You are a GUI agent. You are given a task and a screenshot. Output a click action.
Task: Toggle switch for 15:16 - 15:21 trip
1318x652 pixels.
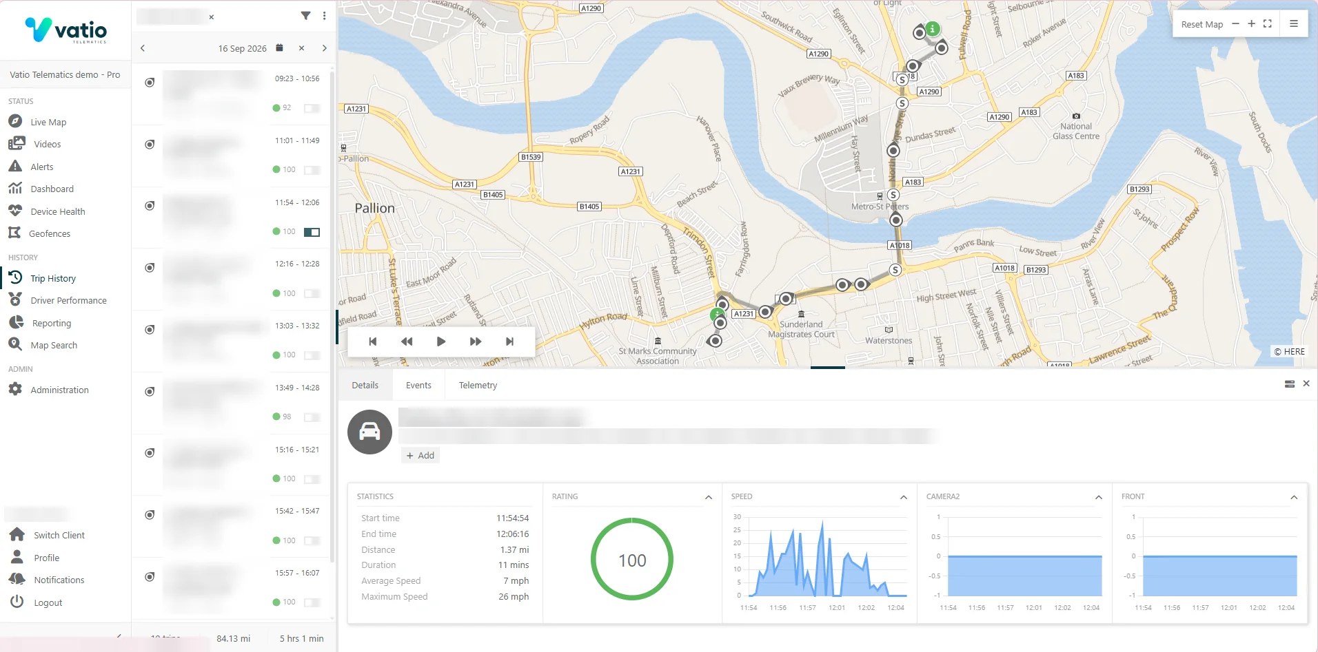(312, 479)
